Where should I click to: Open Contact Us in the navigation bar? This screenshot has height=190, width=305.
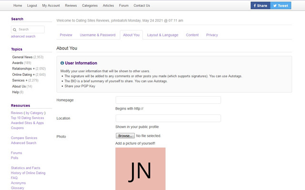tap(142, 5)
